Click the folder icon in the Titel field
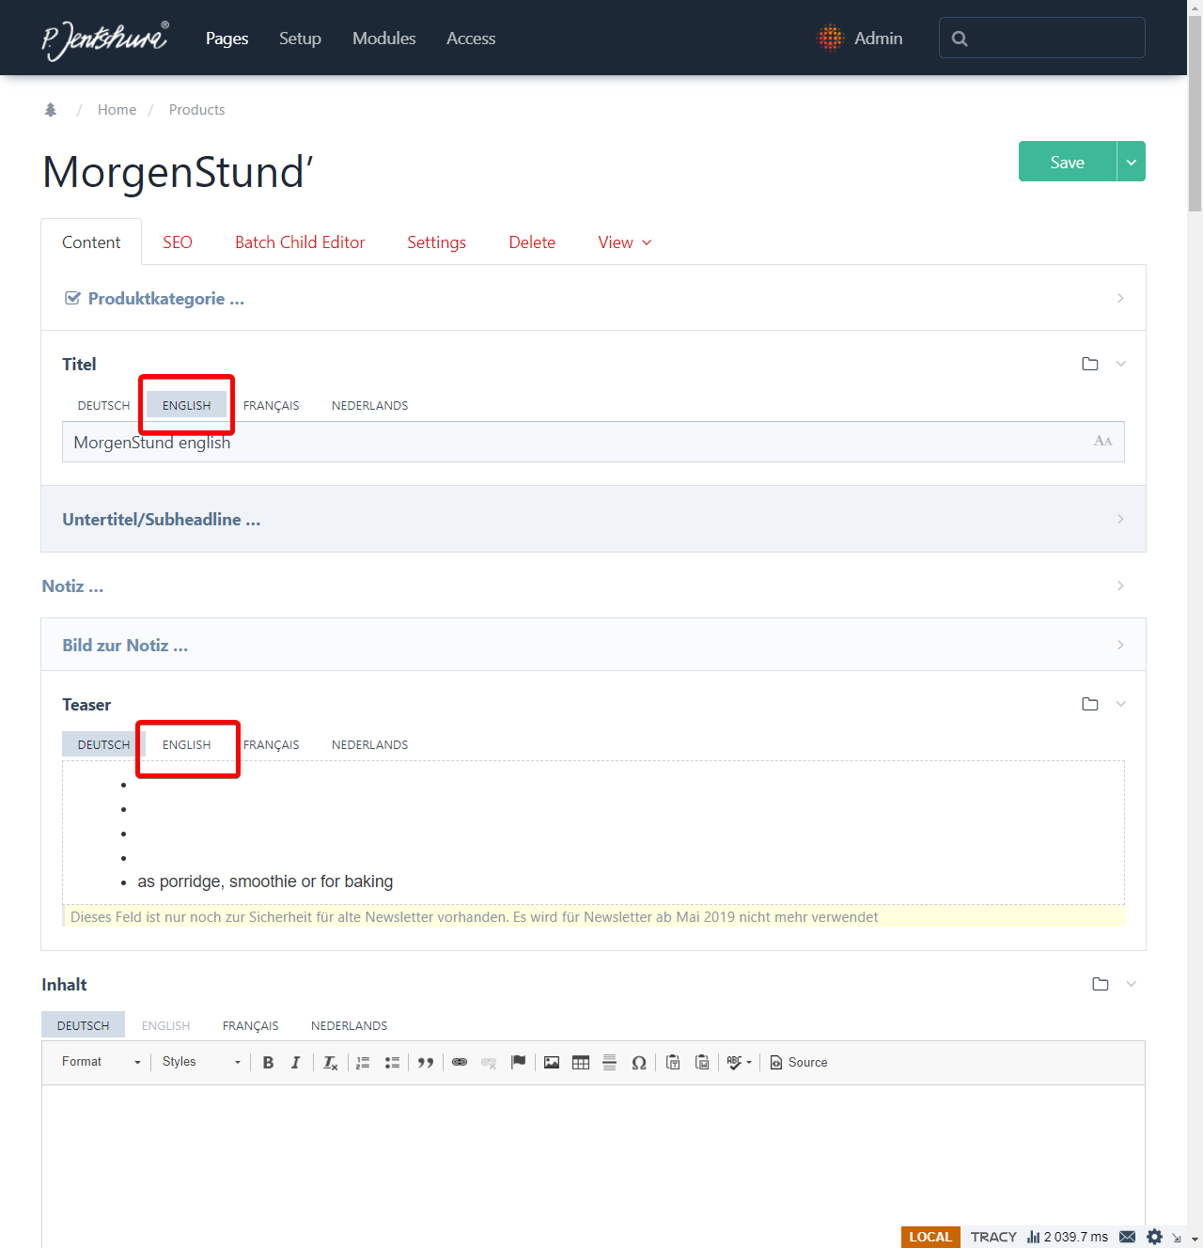Image resolution: width=1203 pixels, height=1248 pixels. click(x=1090, y=364)
